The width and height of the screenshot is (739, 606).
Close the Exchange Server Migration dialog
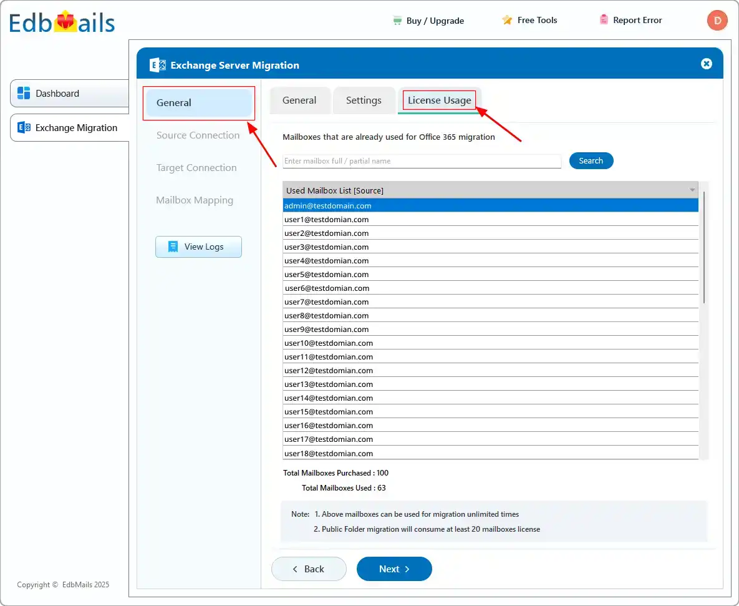point(706,64)
